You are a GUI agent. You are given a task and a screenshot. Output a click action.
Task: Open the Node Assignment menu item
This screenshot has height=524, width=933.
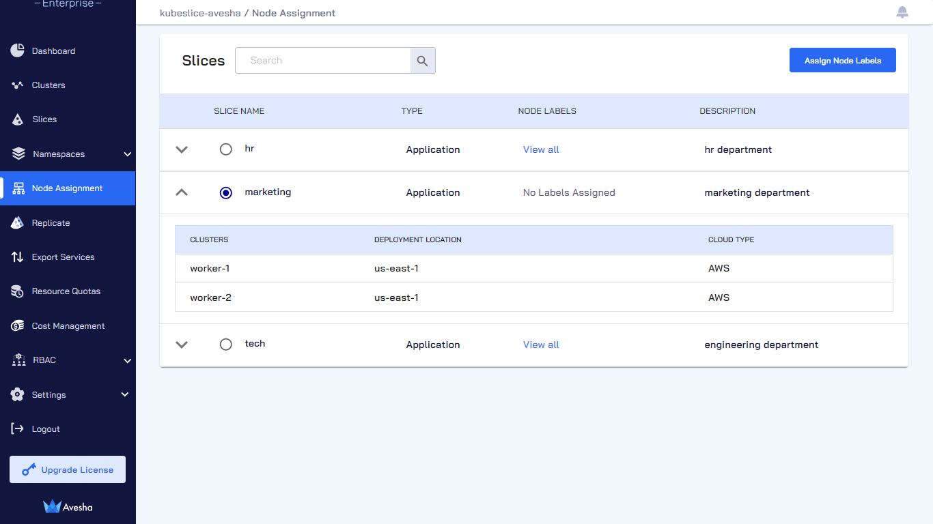pyautogui.click(x=68, y=188)
